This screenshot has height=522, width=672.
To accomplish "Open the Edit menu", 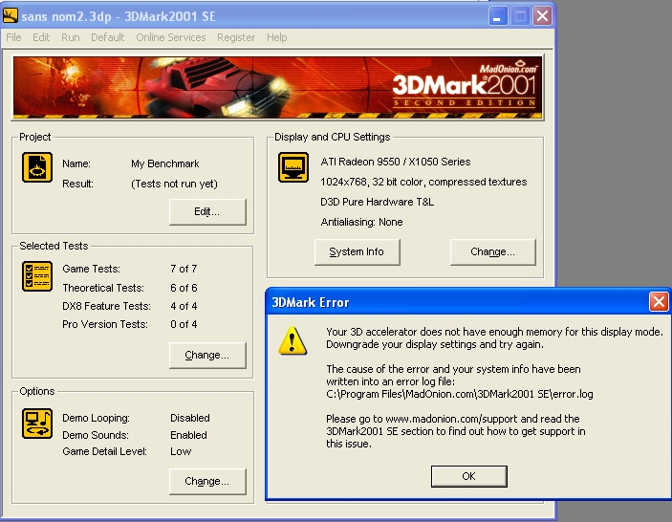I will click(41, 37).
